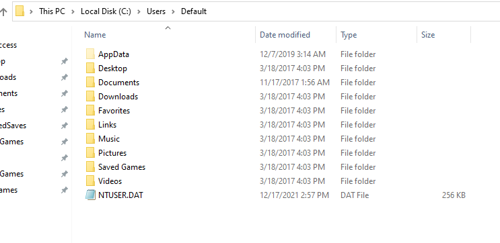Click the Documents folder icon
This screenshot has width=500, height=243.
click(91, 82)
